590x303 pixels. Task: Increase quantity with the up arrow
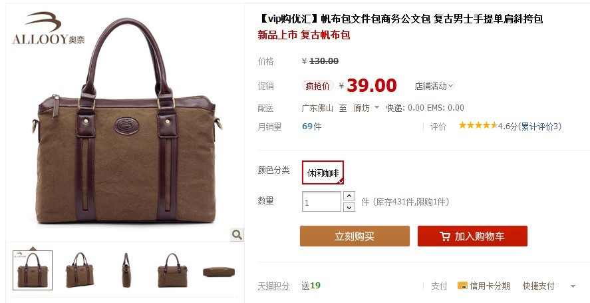click(349, 196)
